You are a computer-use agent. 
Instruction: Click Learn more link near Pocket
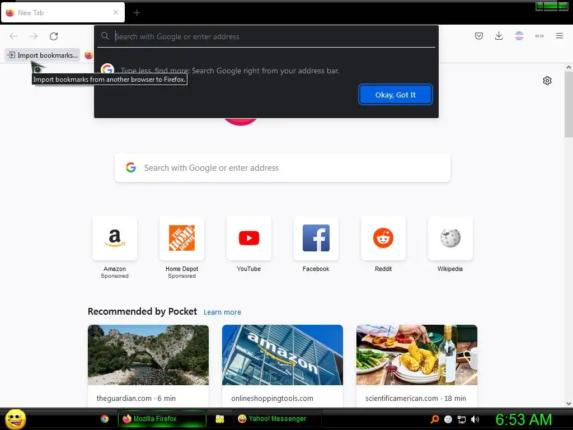click(222, 312)
